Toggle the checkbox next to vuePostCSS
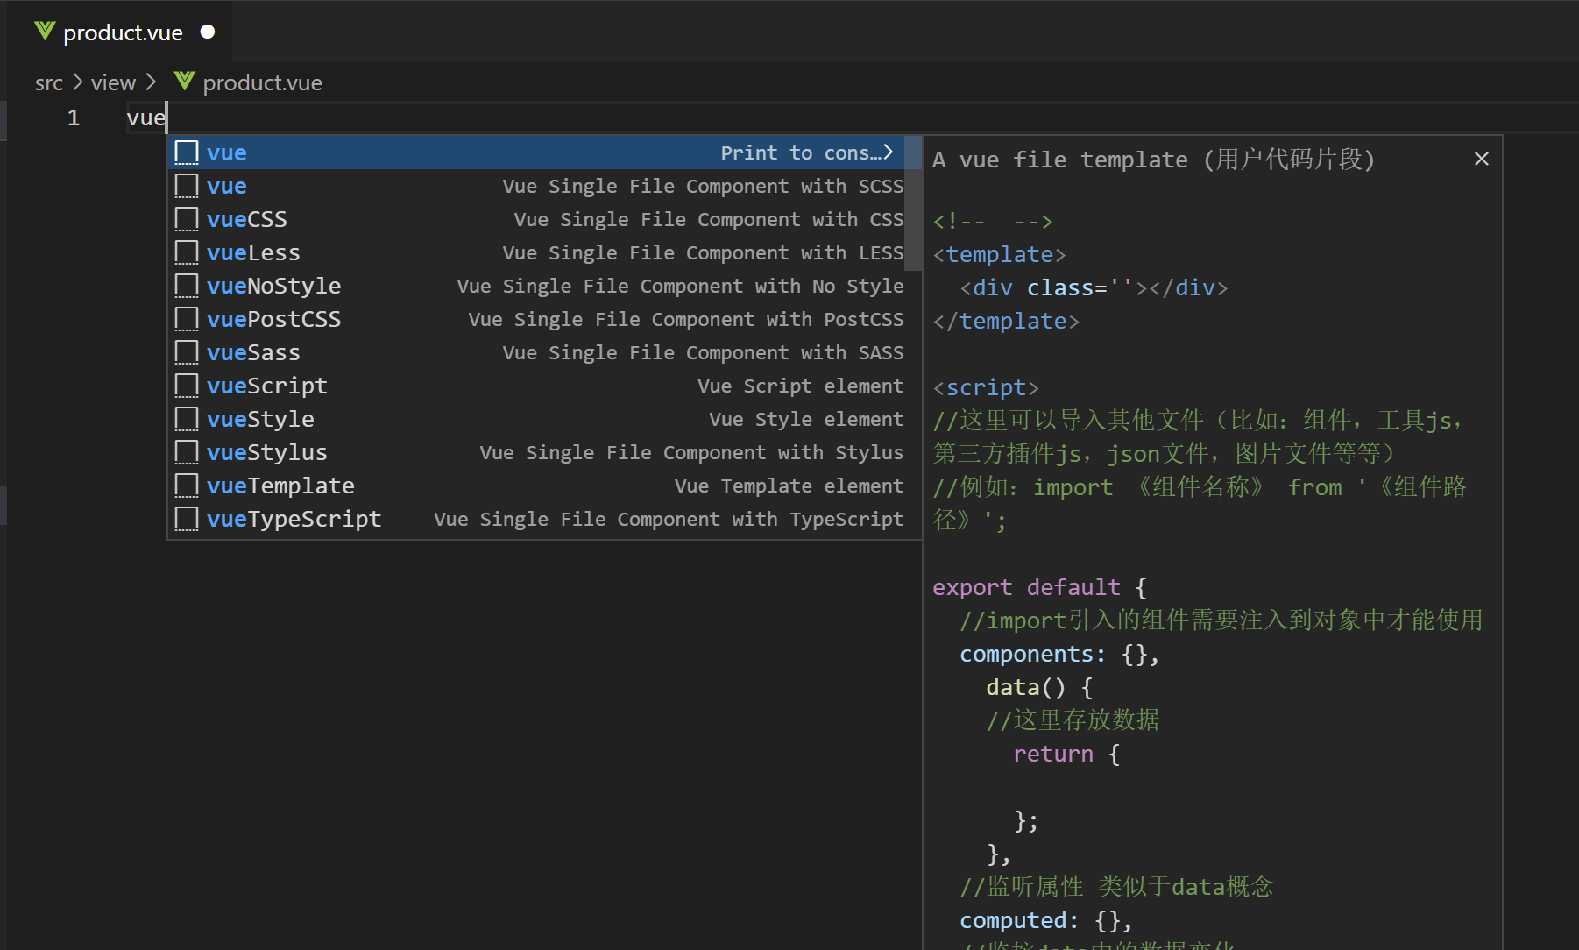Screen dimensions: 1579x950 point(186,319)
